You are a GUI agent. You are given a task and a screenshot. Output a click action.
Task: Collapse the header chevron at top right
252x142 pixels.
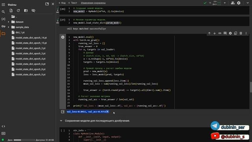[248, 3]
